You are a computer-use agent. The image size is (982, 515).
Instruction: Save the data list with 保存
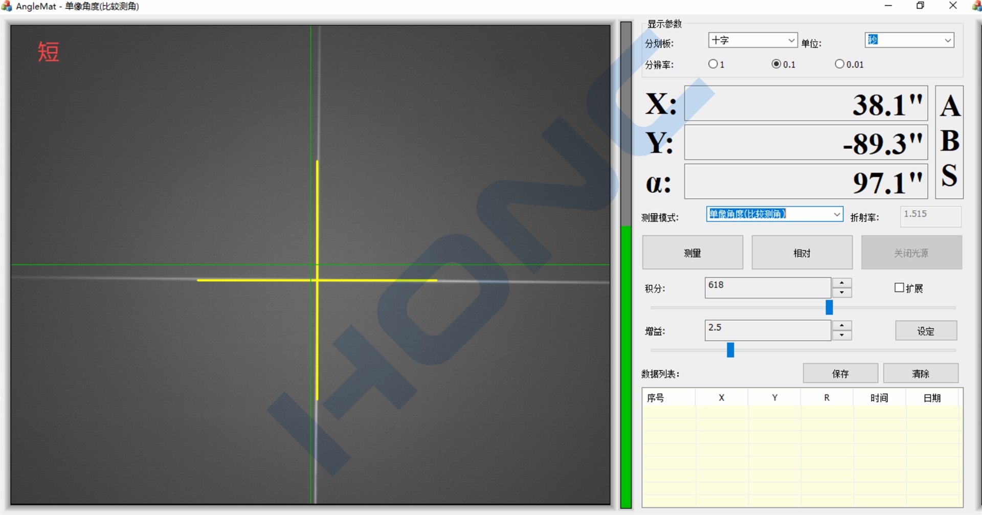(840, 373)
